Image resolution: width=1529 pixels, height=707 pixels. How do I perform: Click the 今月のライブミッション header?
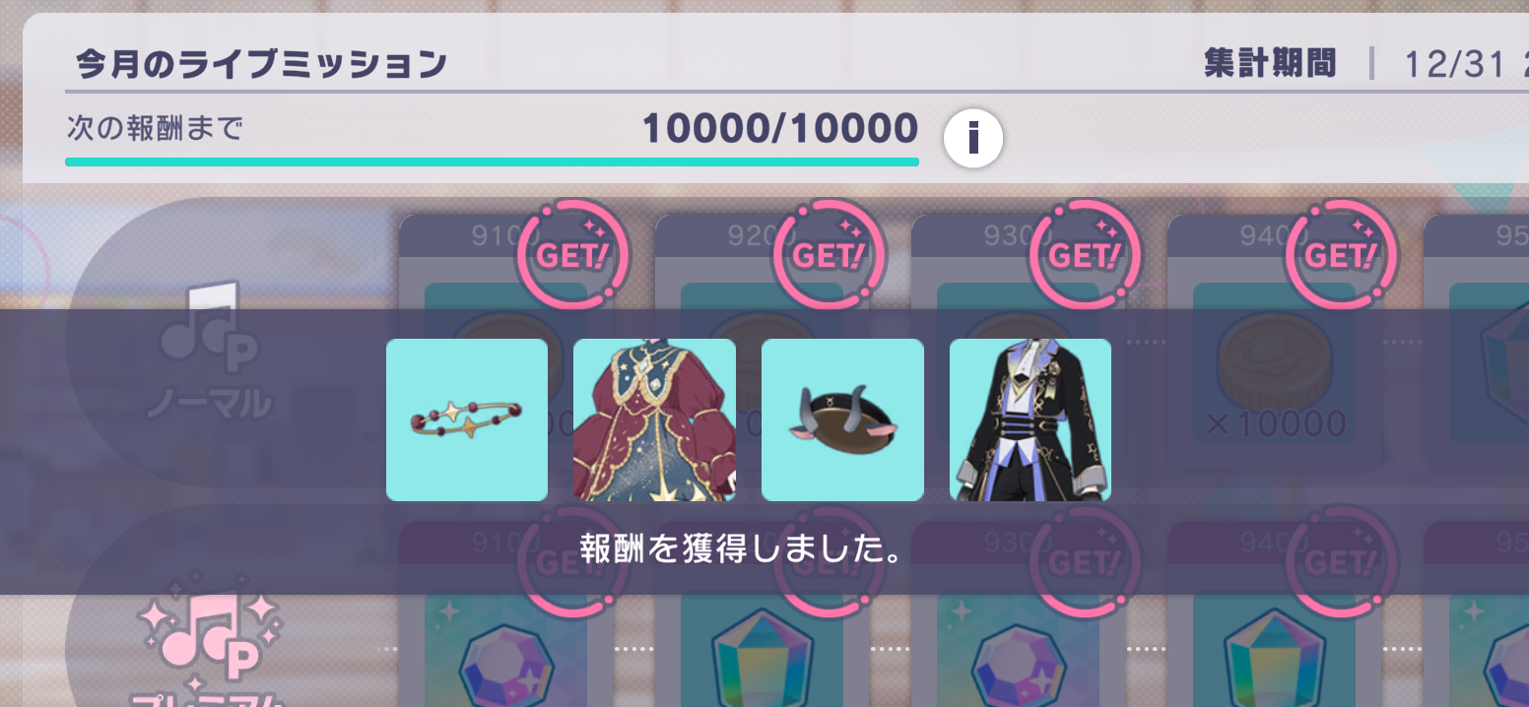pos(261,65)
